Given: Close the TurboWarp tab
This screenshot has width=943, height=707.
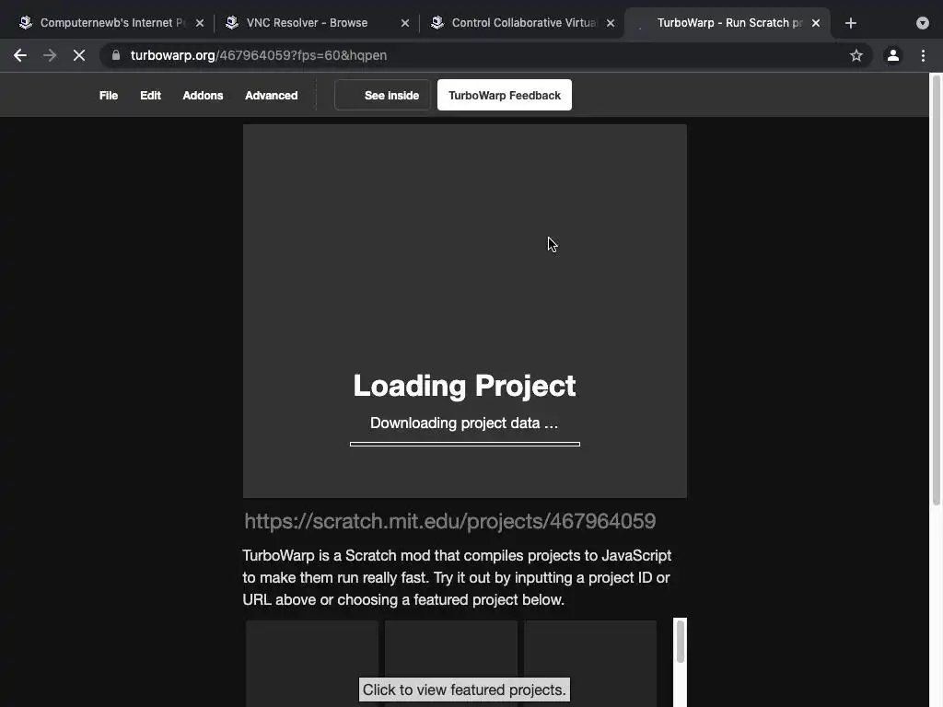Looking at the screenshot, I should point(816,23).
